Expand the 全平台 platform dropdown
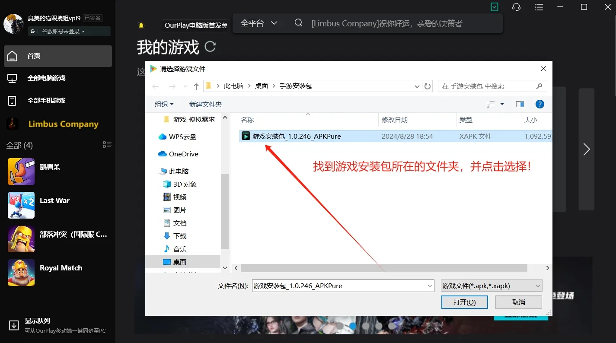 pyautogui.click(x=259, y=23)
